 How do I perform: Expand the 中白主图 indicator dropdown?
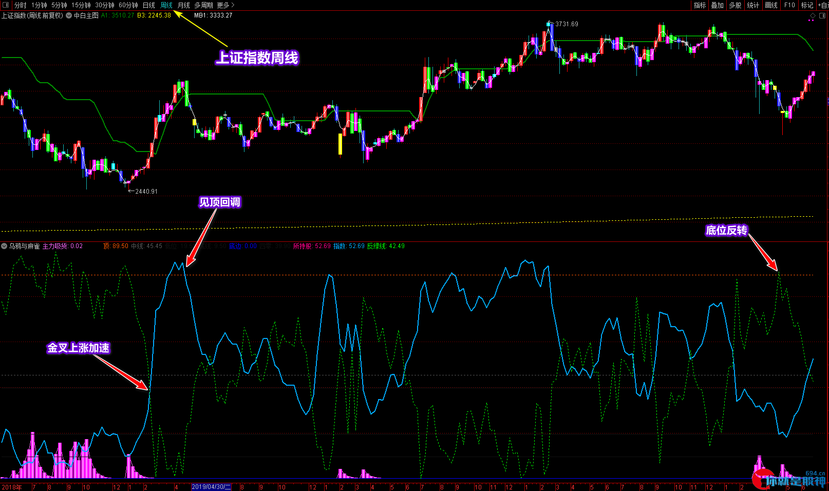tap(69, 15)
